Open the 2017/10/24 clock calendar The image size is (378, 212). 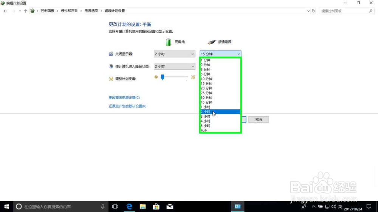click(353, 209)
